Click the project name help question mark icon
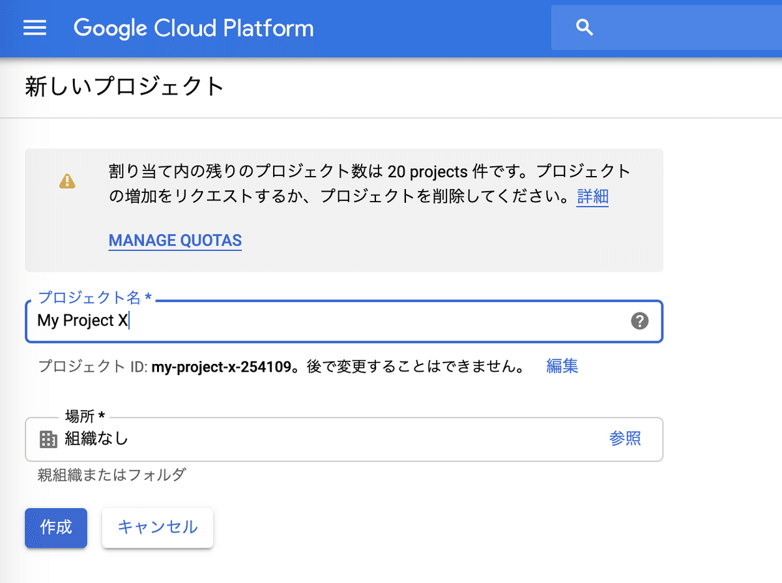Image resolution: width=782 pixels, height=583 pixels. pyautogui.click(x=639, y=321)
